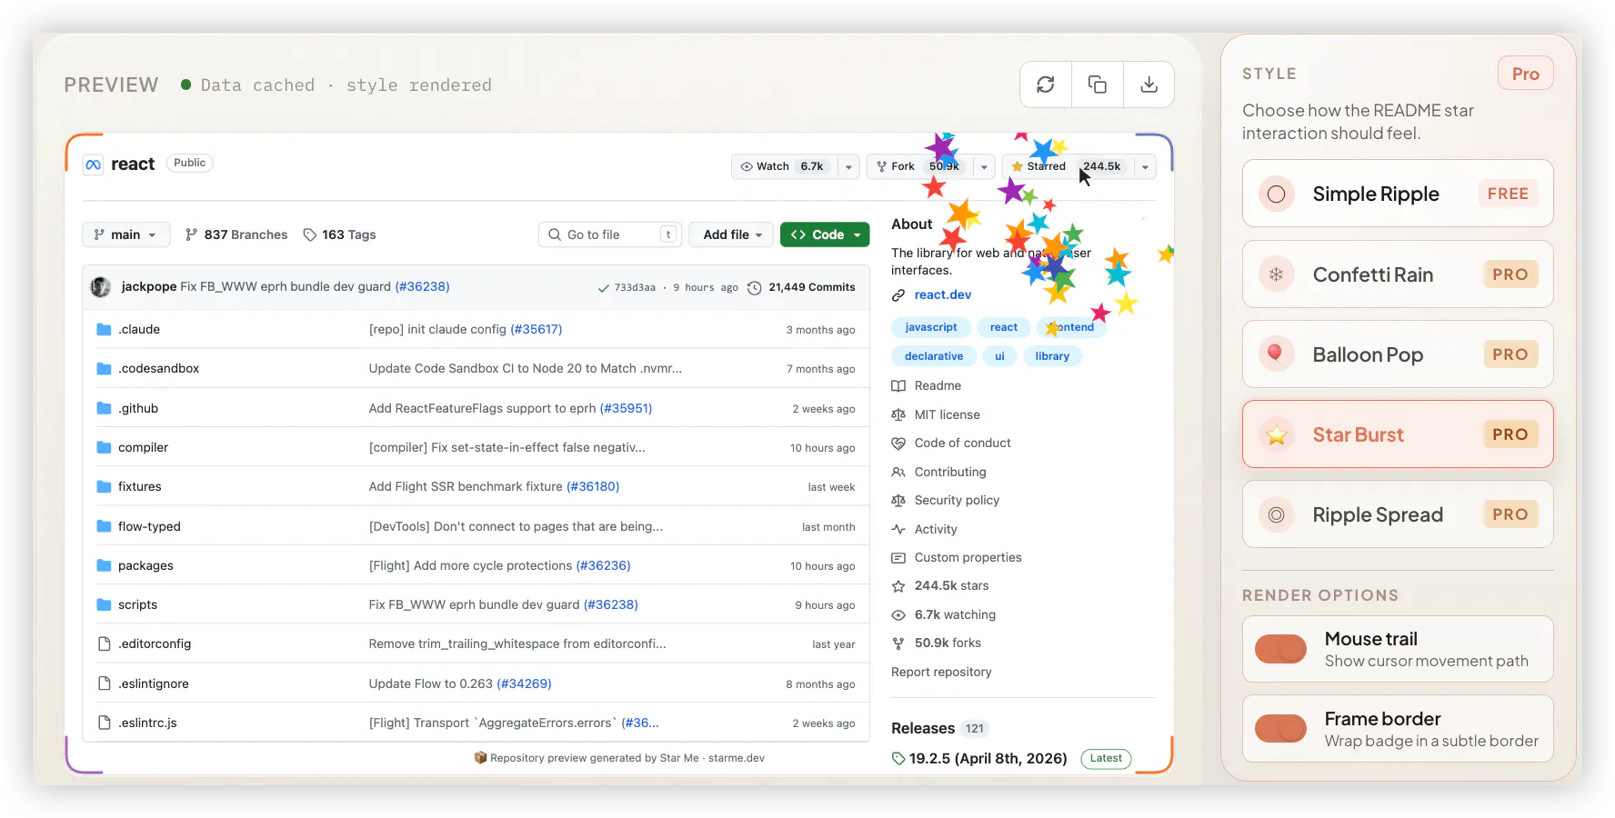Click the .claude folder icon
Screen dimensions: 1615x818
[104, 329]
